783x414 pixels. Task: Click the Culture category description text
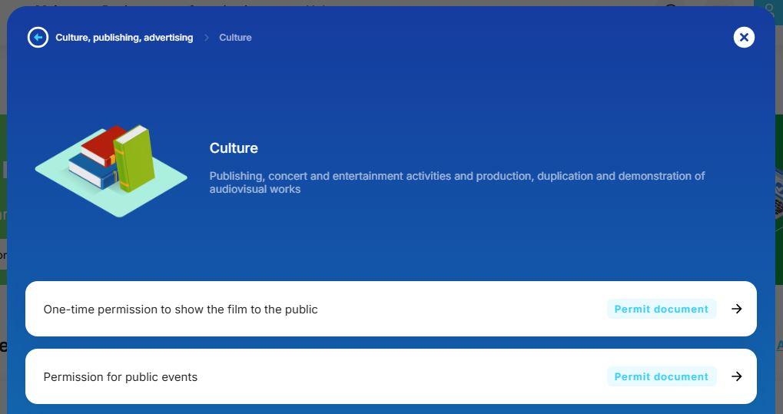[456, 182]
